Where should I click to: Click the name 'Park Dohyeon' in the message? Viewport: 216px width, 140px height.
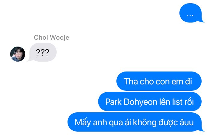pyautogui.click(x=131, y=102)
